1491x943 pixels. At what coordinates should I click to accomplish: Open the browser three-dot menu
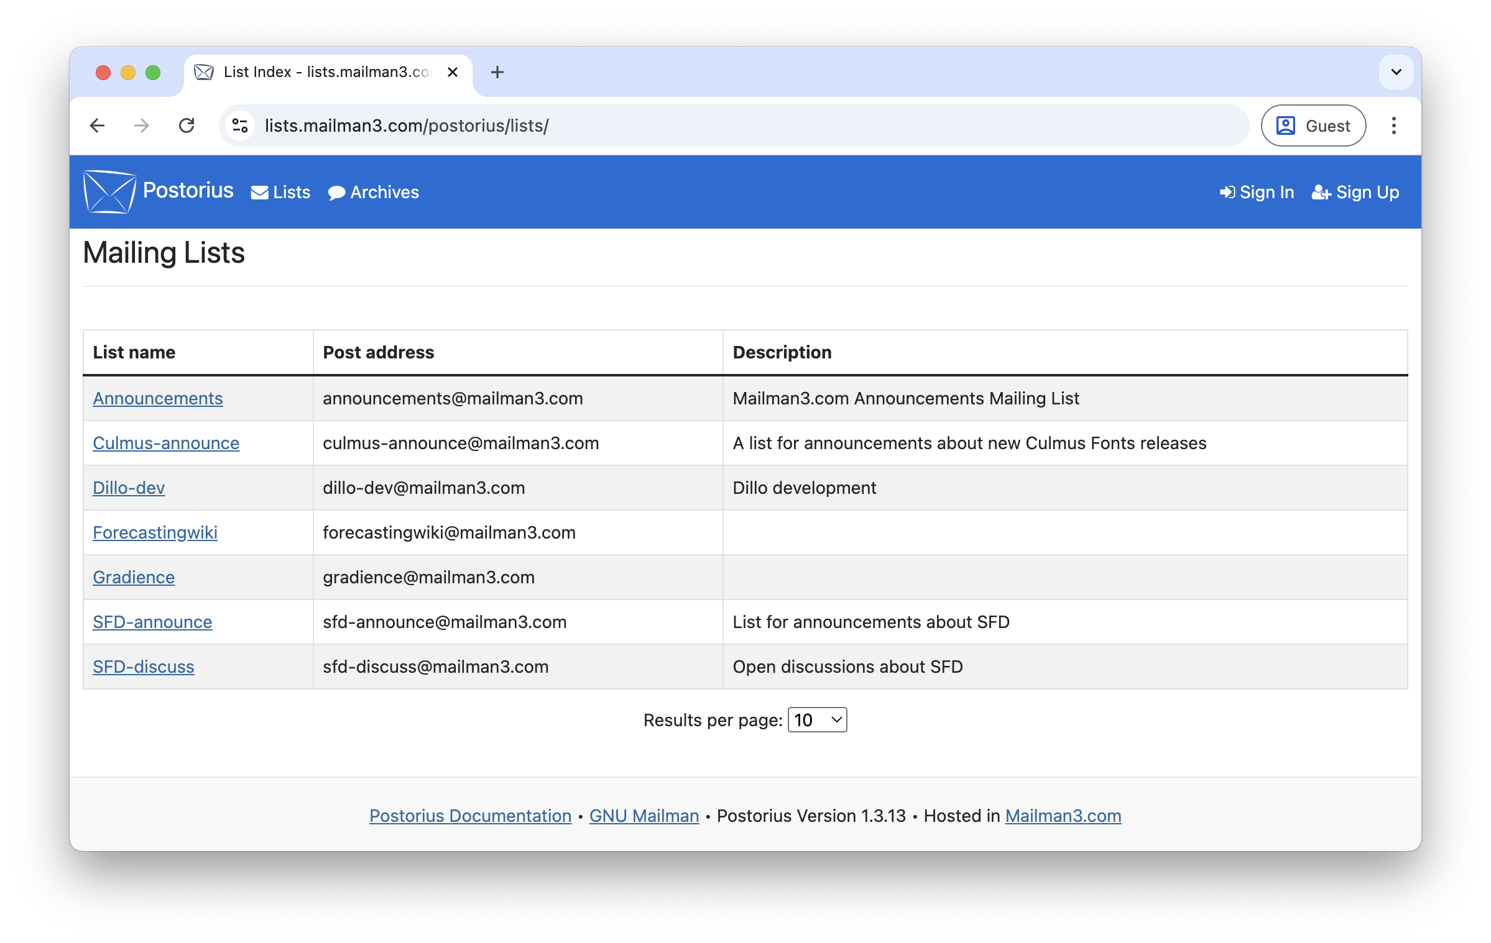point(1393,125)
